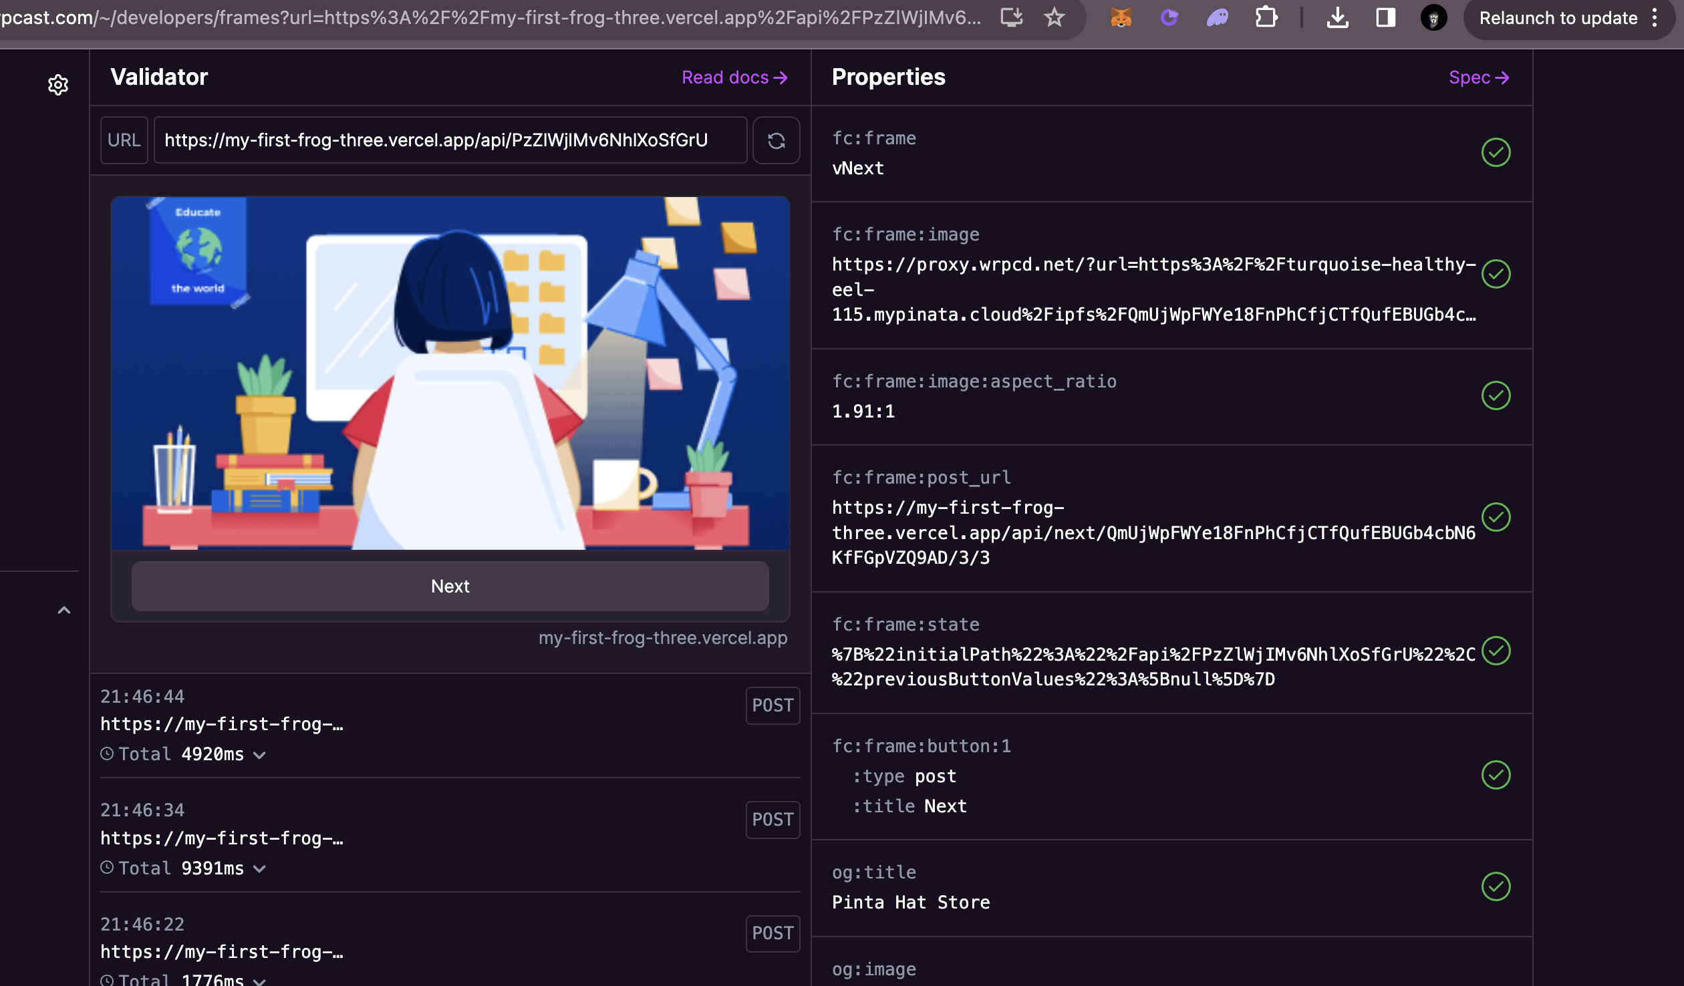The image size is (1684, 986).
Task: Refresh the frame with the reload icon
Action: coord(776,140)
